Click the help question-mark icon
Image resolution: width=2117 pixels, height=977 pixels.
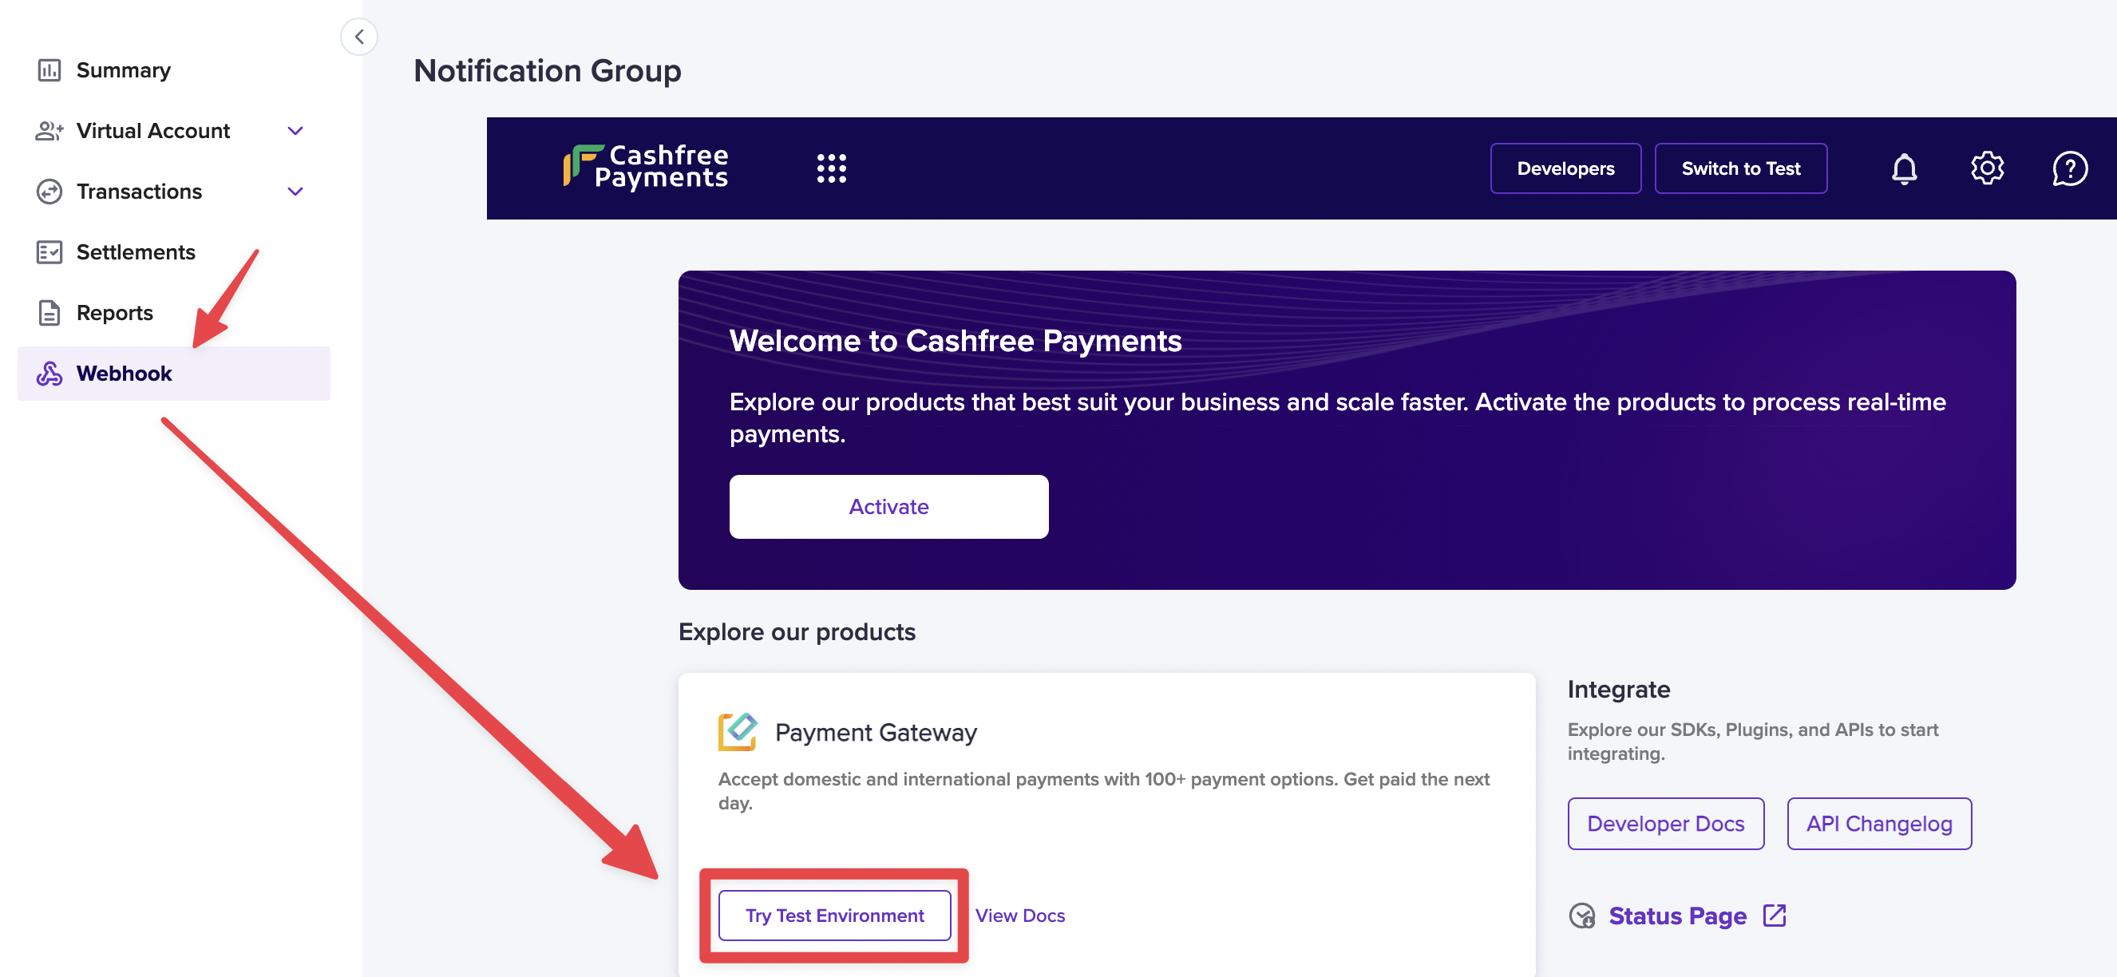click(x=2070, y=168)
